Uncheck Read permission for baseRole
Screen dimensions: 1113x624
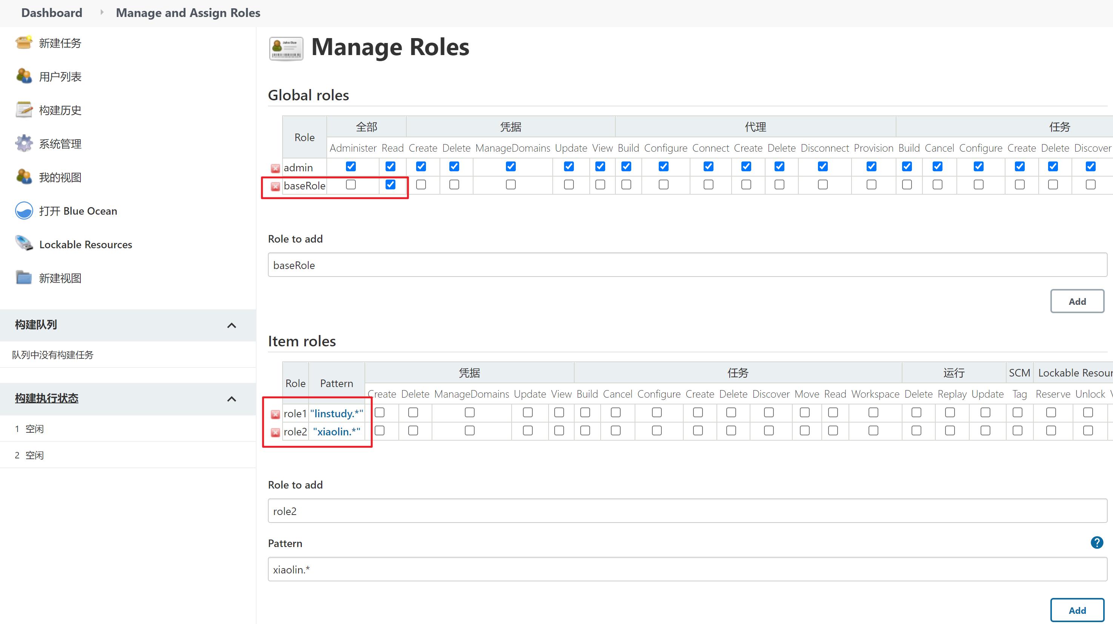pyautogui.click(x=390, y=184)
